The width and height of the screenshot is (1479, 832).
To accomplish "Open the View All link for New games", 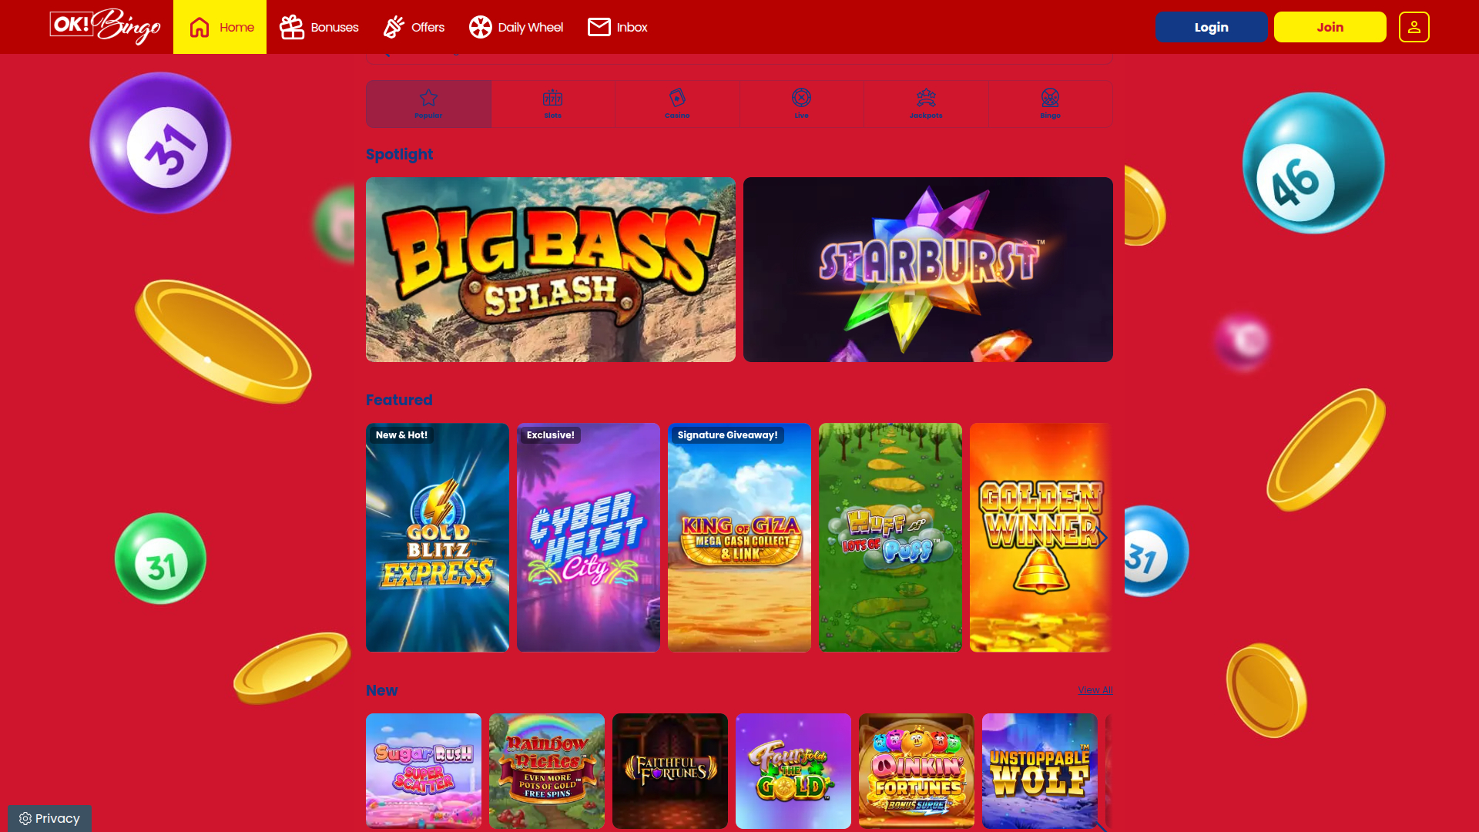I will [x=1095, y=689].
